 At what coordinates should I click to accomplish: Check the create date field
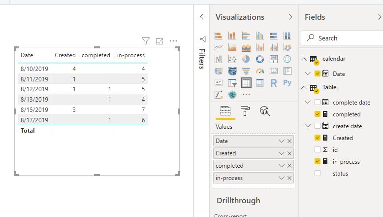point(318,126)
